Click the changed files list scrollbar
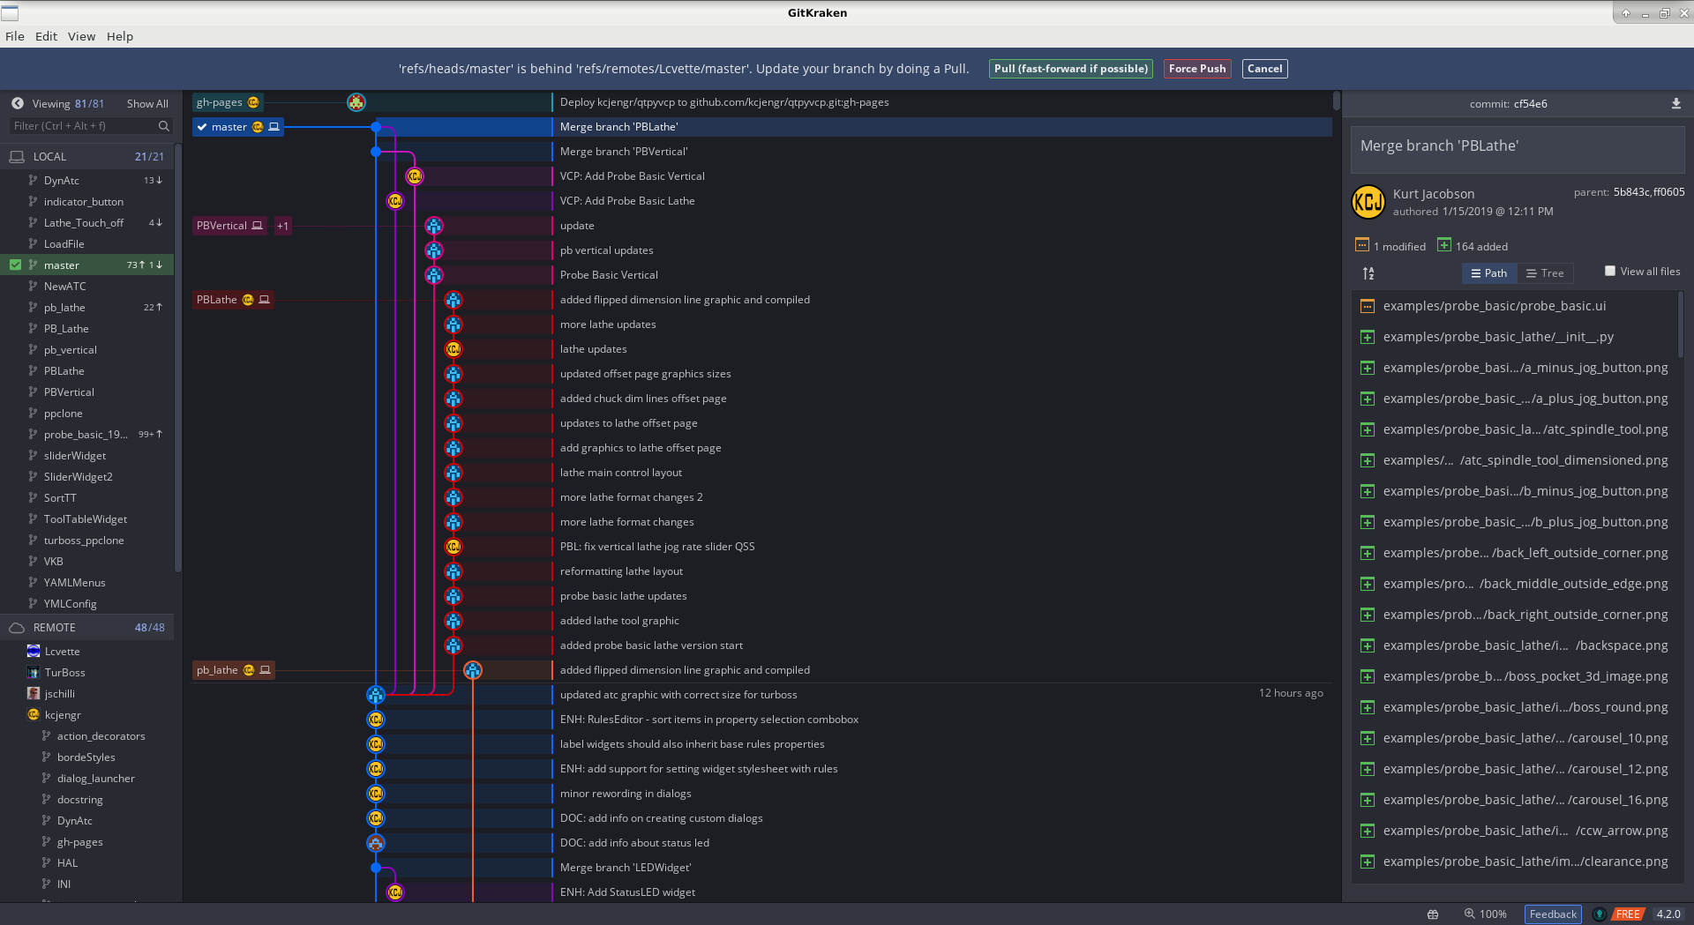1694x925 pixels. pos(1680,324)
